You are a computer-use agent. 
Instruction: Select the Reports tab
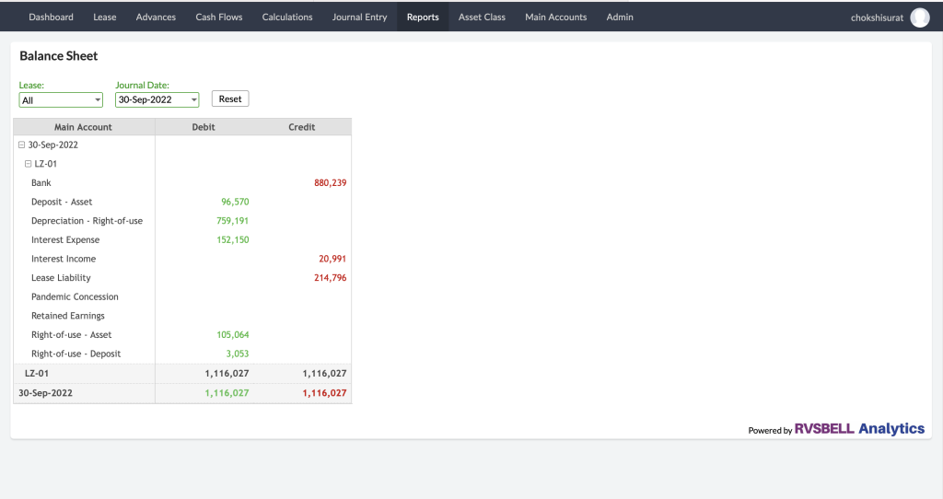pyautogui.click(x=423, y=17)
